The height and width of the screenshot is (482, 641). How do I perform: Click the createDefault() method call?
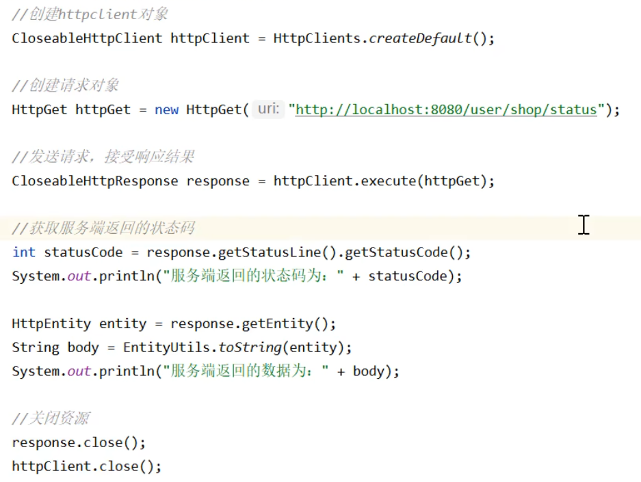(420, 38)
